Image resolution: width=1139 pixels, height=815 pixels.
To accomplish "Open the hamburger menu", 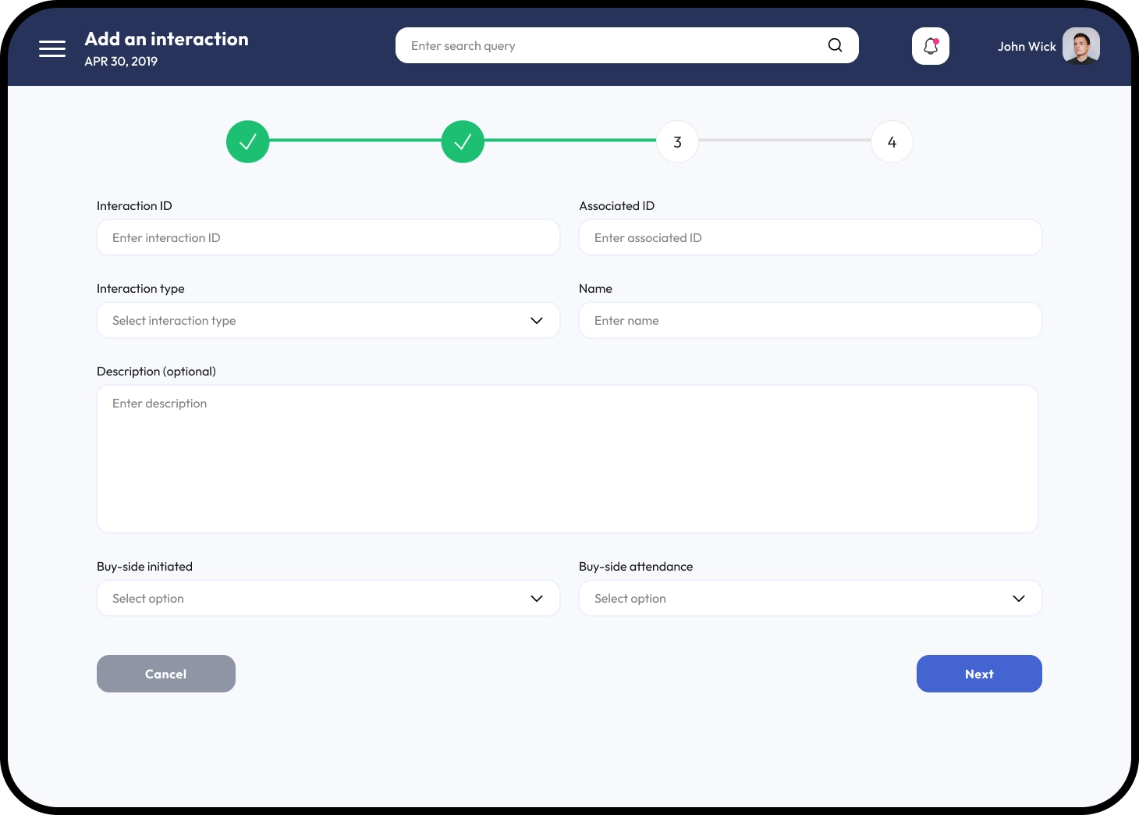I will [52, 48].
